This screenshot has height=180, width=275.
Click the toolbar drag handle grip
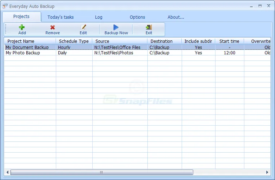click(6, 29)
